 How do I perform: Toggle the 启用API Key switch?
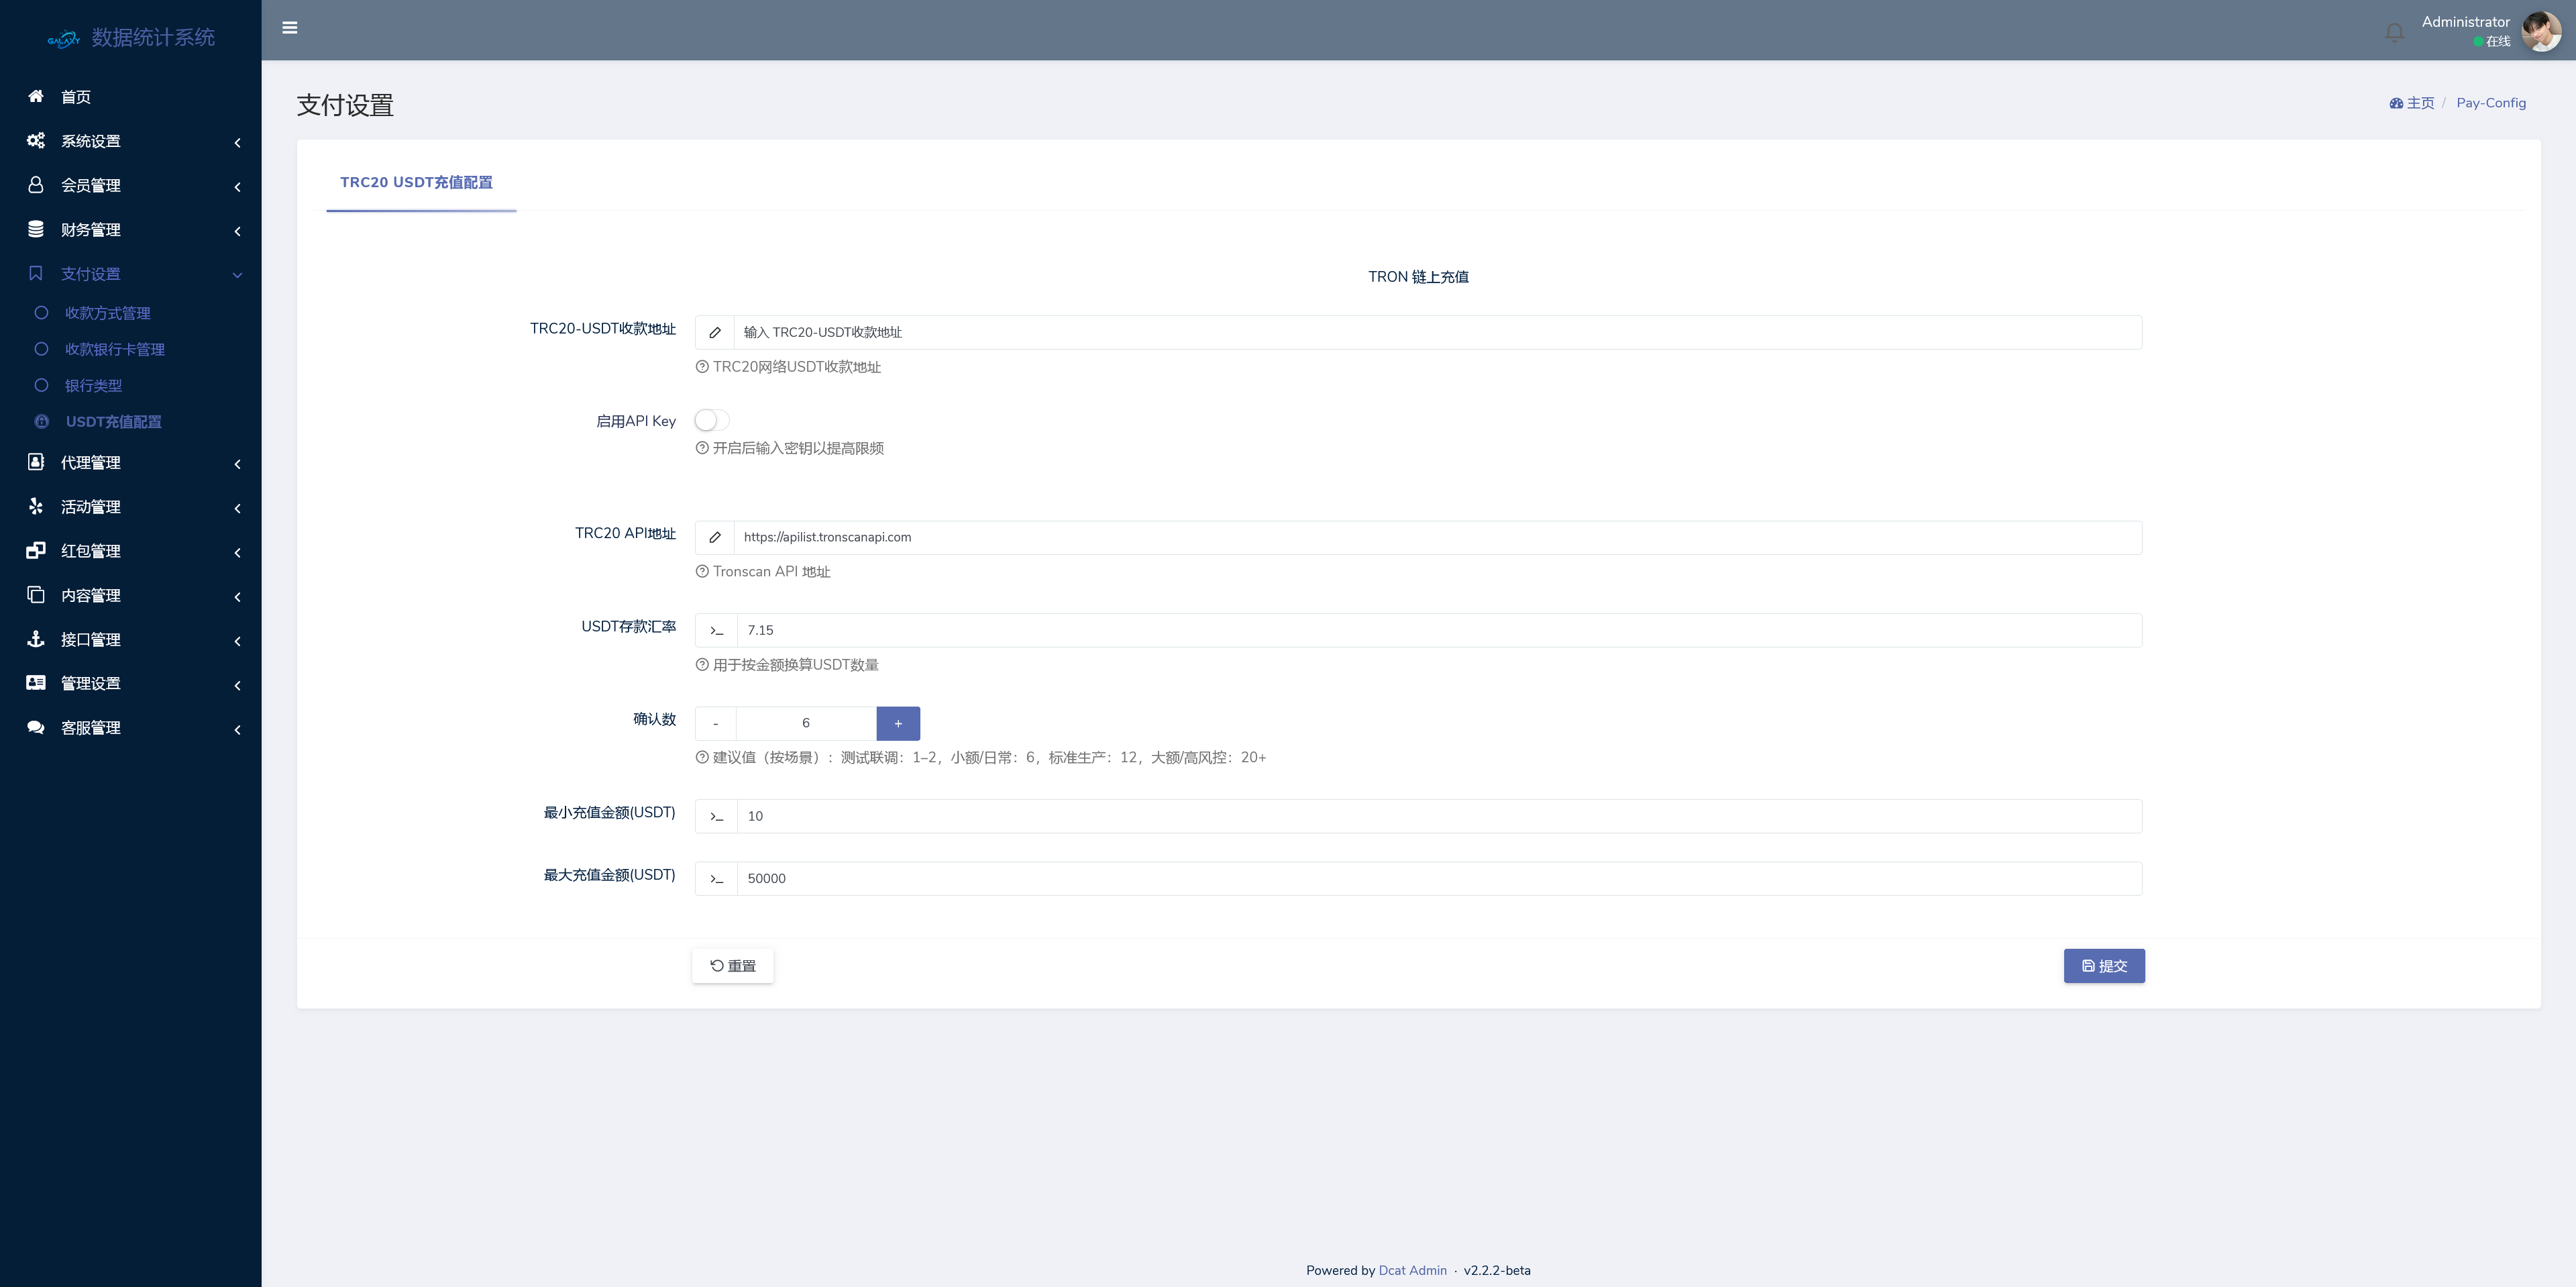tap(712, 420)
